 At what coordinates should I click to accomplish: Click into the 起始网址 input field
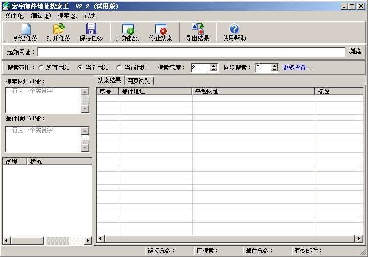[191, 52]
